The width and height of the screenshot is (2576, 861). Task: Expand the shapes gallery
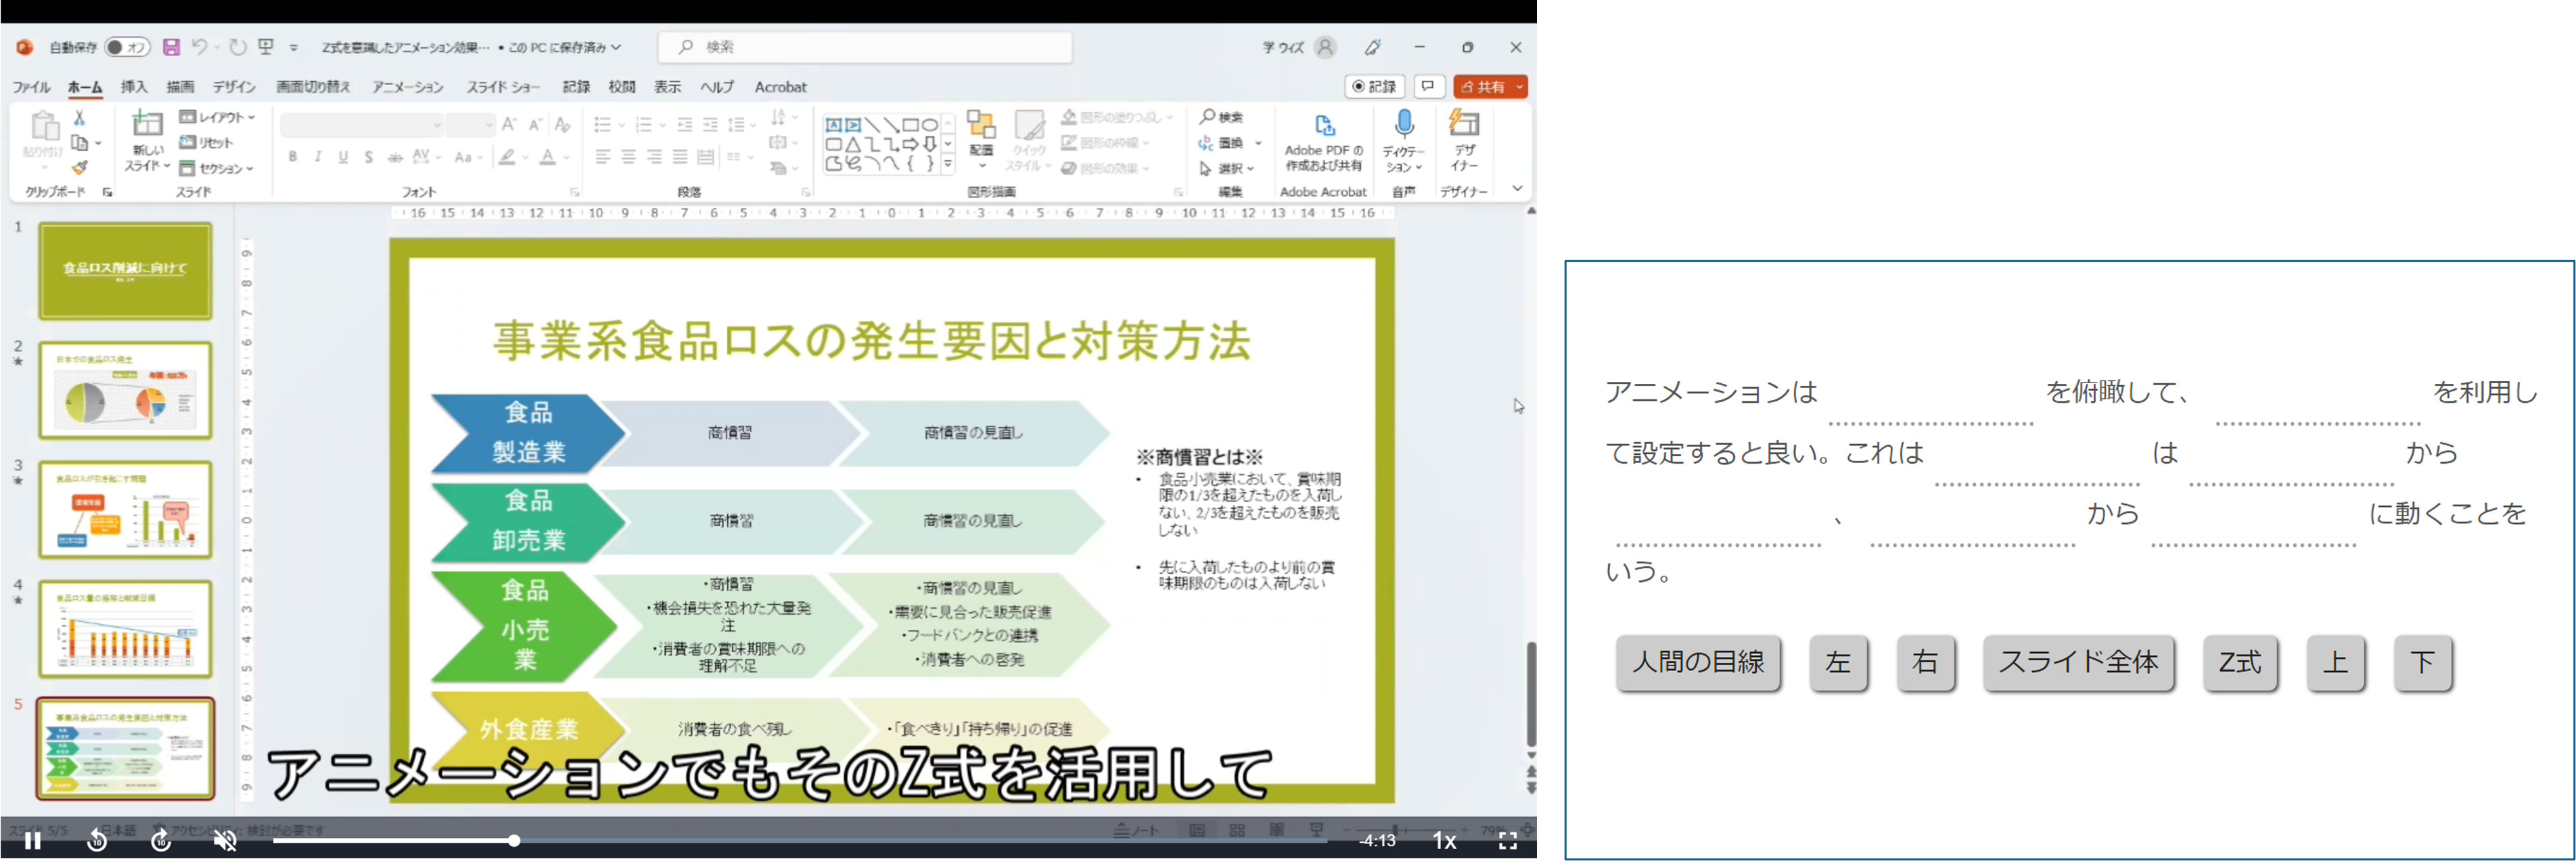tap(948, 165)
